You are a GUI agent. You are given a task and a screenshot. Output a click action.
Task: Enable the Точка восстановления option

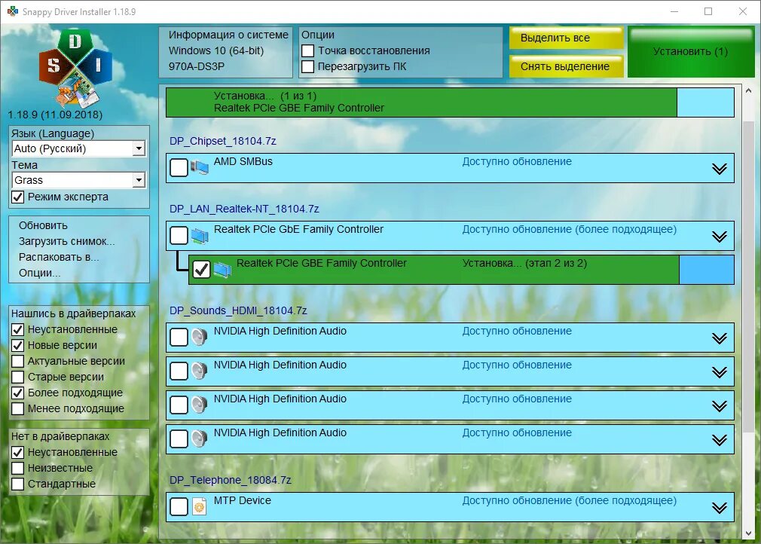(307, 50)
